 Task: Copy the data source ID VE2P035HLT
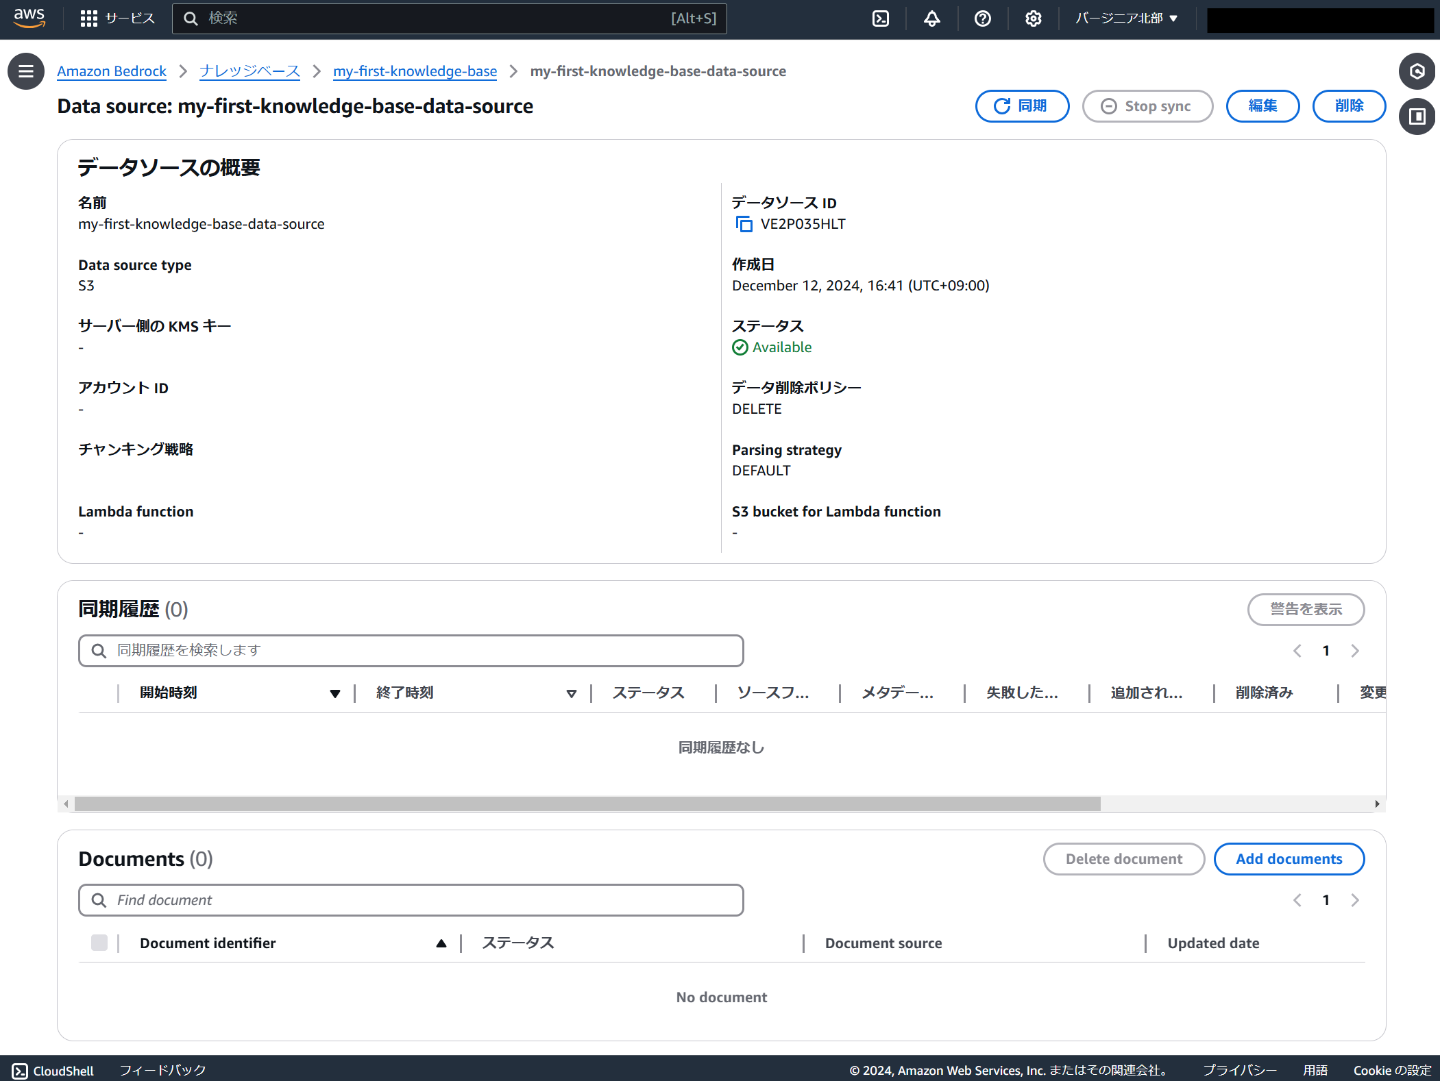click(744, 224)
